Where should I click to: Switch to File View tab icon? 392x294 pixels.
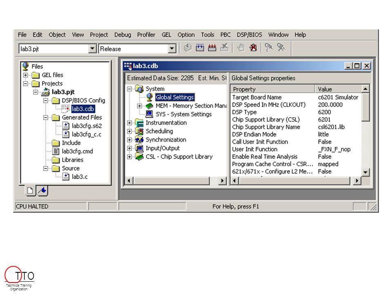coord(30,191)
